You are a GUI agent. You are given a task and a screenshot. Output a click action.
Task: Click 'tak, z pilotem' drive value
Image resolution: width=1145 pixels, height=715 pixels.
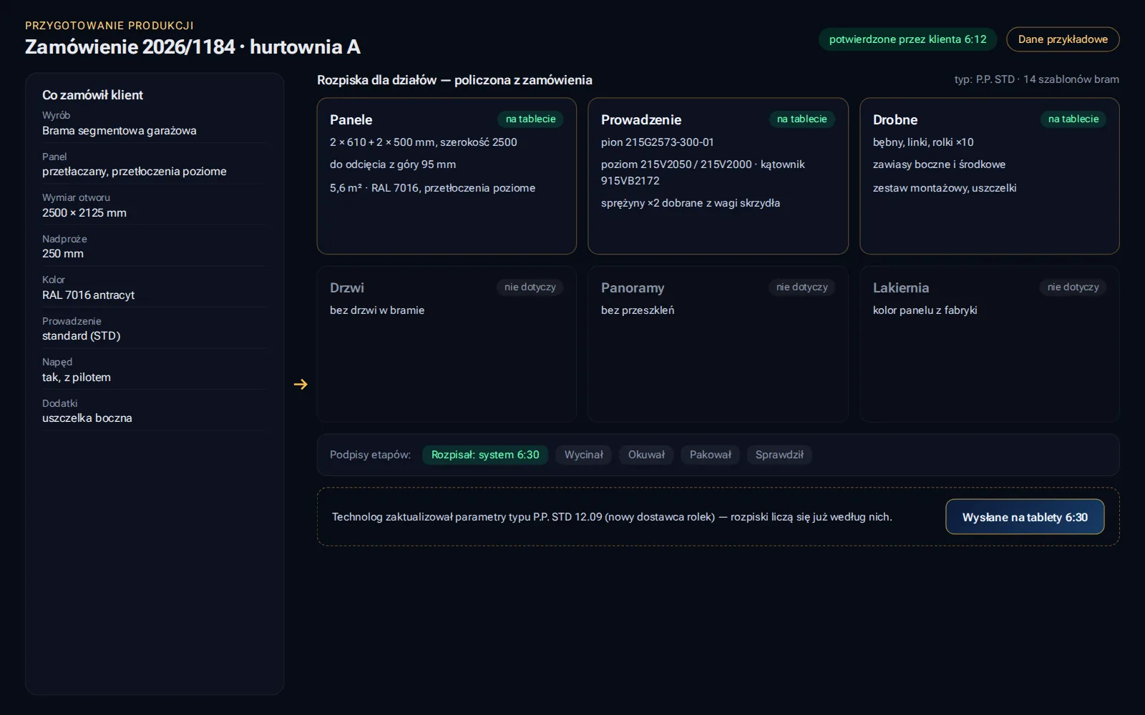tap(77, 378)
